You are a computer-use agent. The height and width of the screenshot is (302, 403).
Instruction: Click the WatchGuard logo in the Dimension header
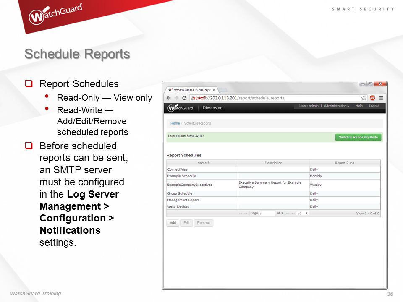tap(181, 108)
